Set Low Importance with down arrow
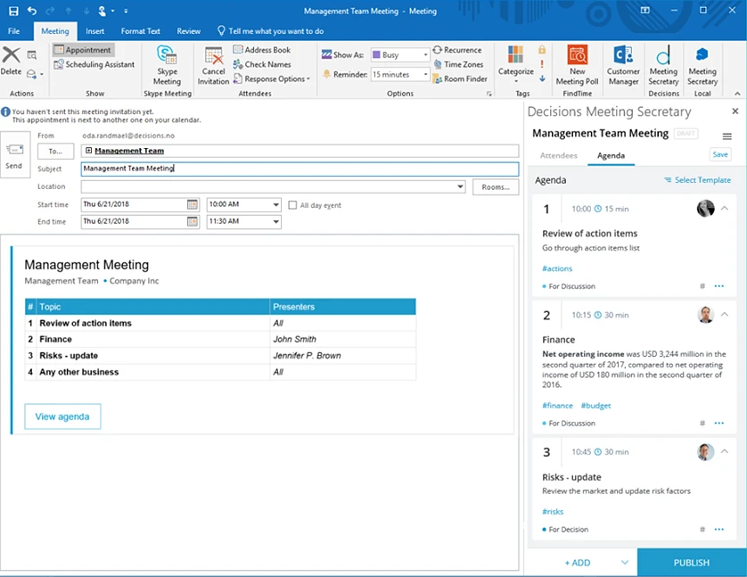 [x=542, y=78]
